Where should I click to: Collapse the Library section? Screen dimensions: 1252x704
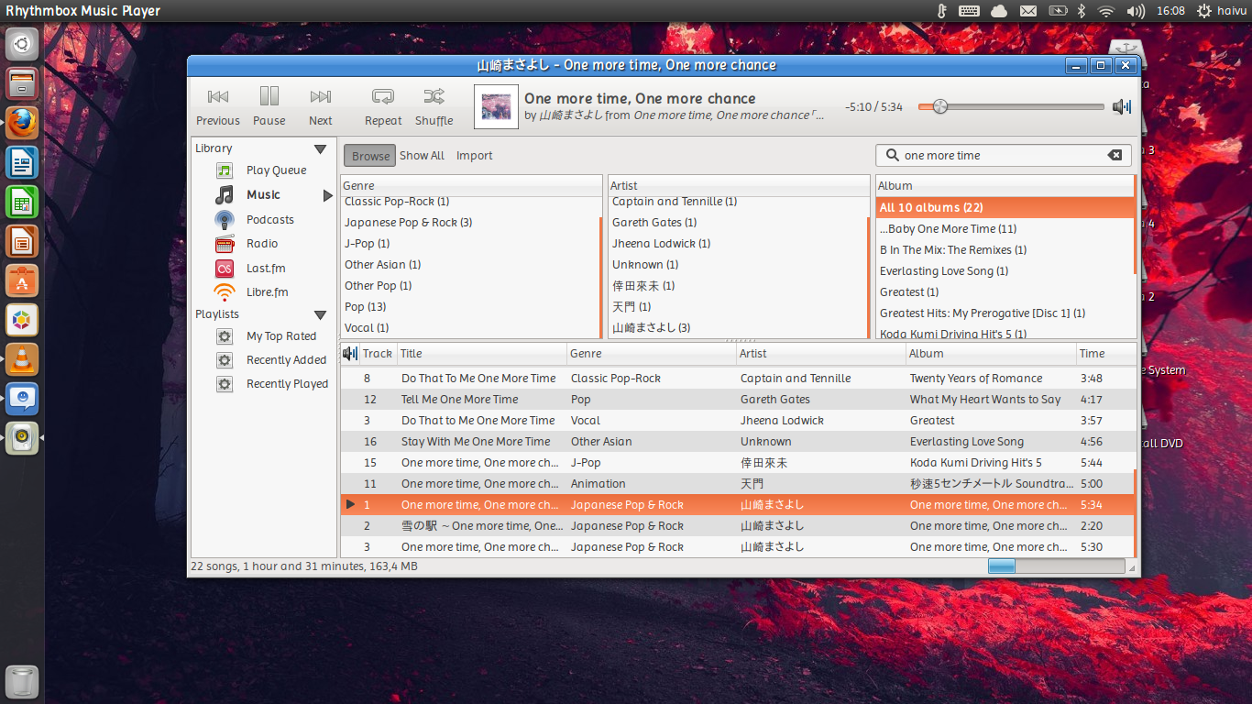point(320,148)
